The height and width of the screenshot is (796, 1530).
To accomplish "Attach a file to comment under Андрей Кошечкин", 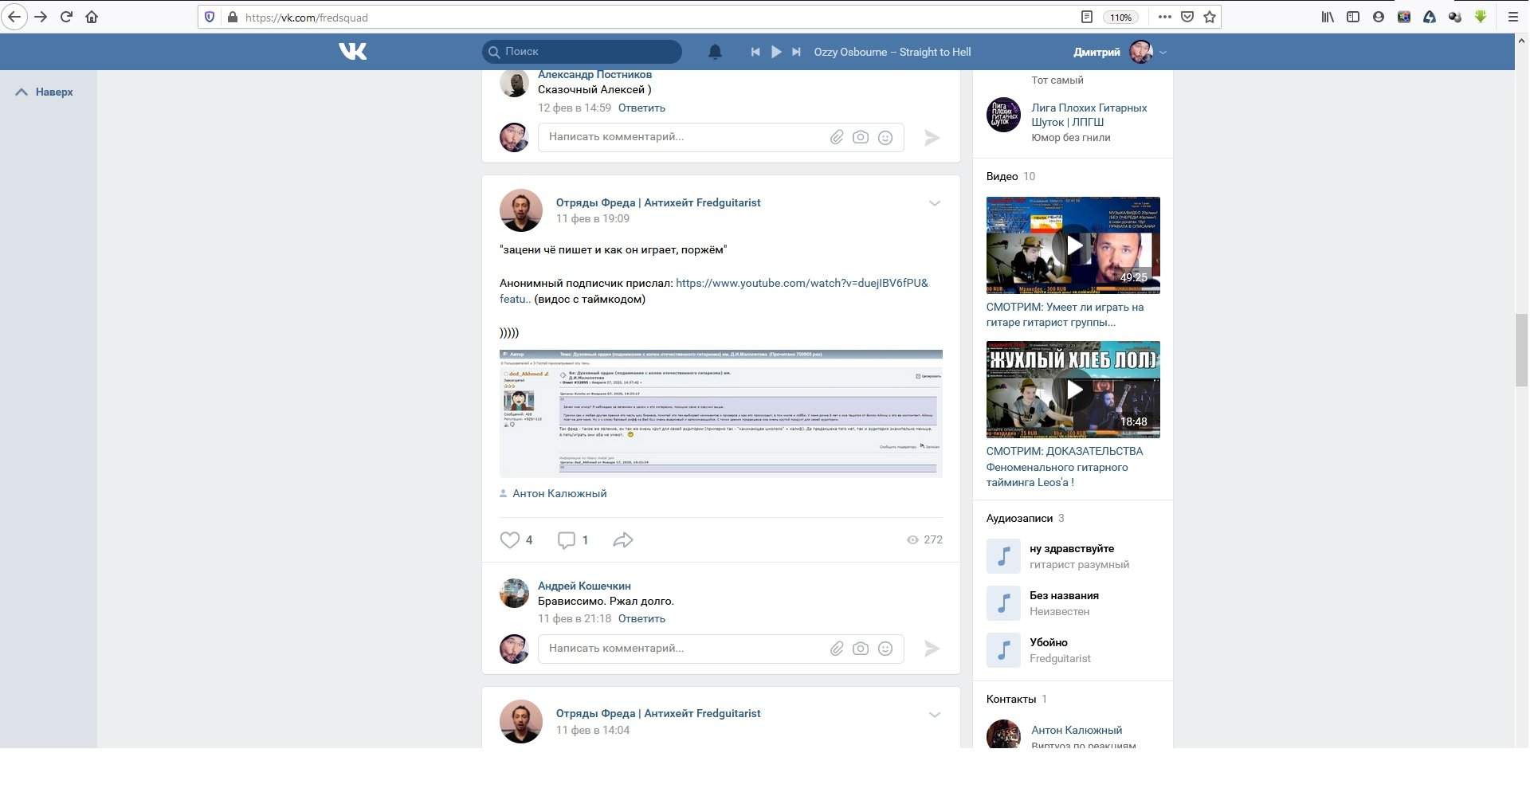I will 837,649.
